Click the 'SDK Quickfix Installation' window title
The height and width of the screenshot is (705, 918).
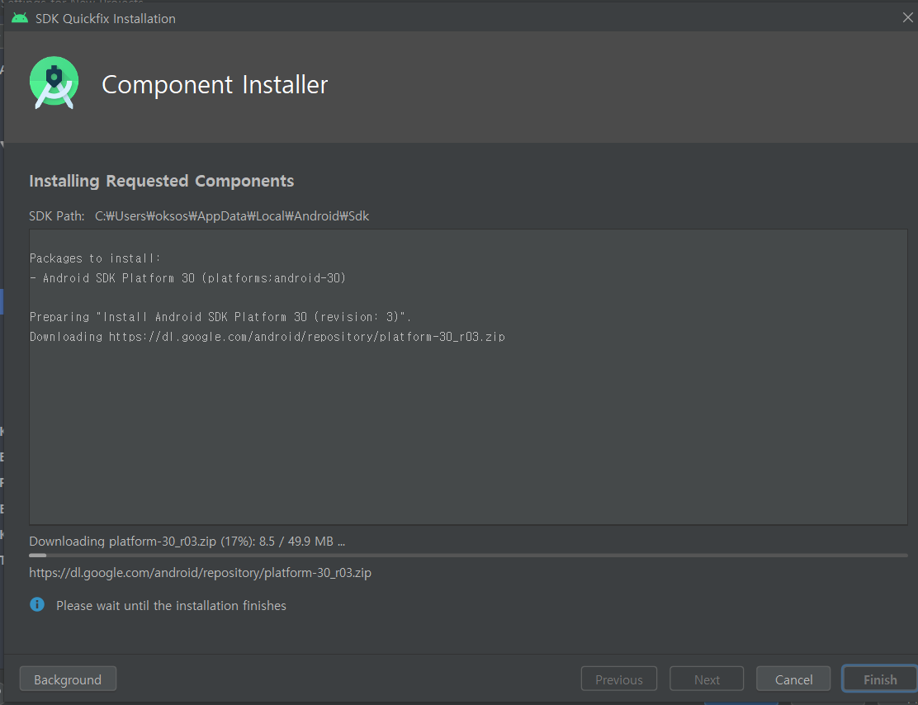pyautogui.click(x=106, y=19)
